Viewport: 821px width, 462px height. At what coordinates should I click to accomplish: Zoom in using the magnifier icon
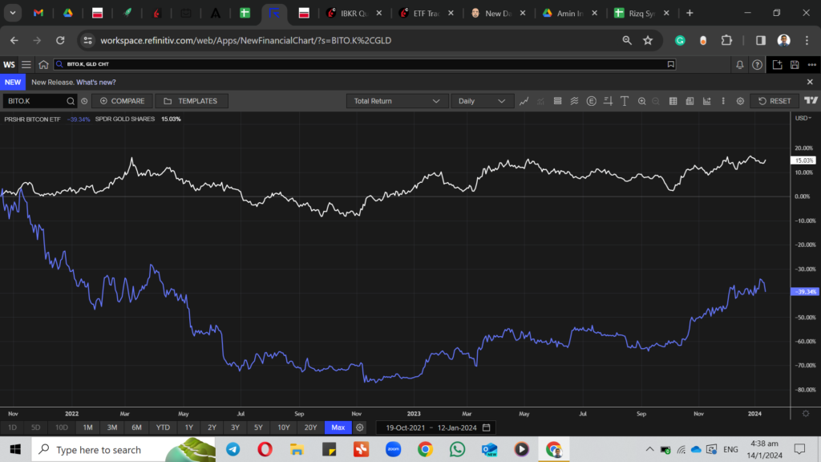641,101
